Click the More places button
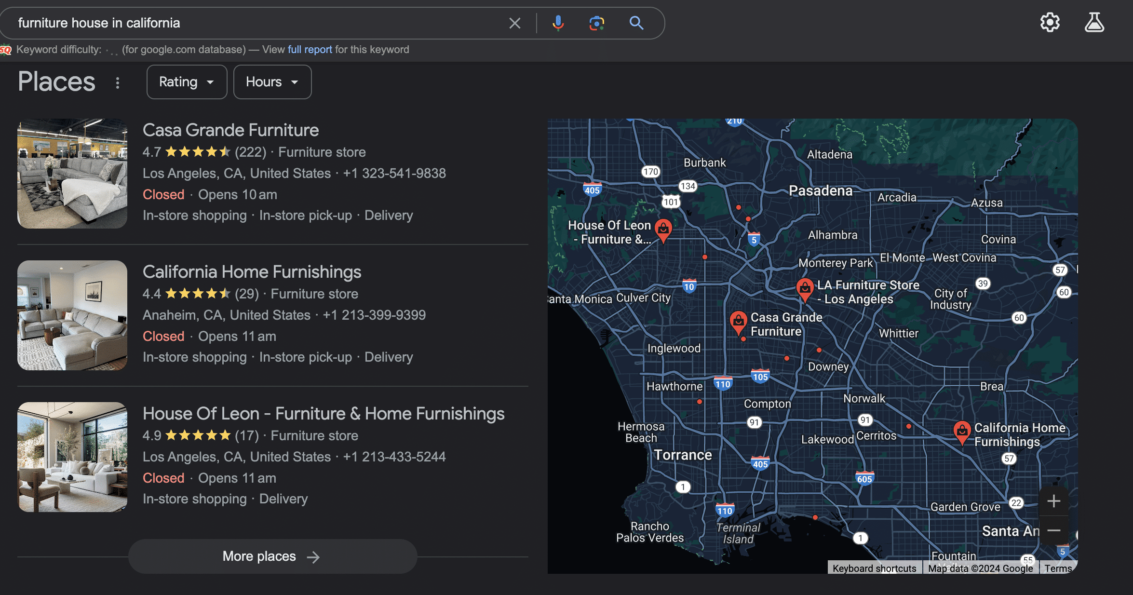Screen dimensions: 1133x595 click(272, 556)
